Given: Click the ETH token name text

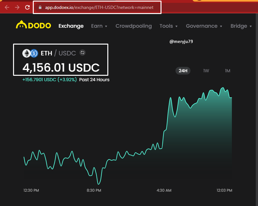Looking at the screenshot, I should click(47, 53).
